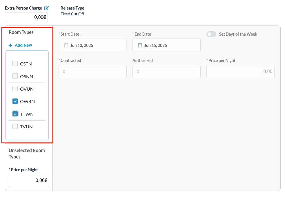Click Price per Night under Unselected Room Types

[29, 180]
